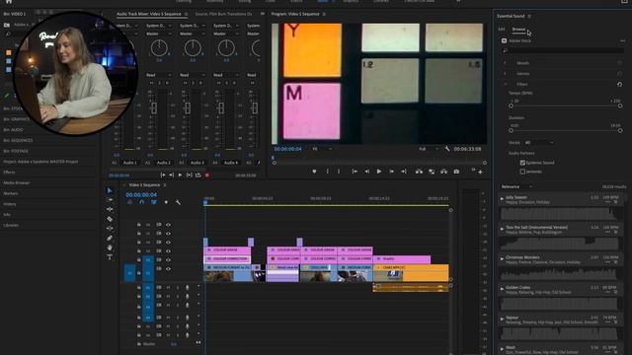Step forward one frame in Program monitor
632x355 pixels.
pos(391,172)
